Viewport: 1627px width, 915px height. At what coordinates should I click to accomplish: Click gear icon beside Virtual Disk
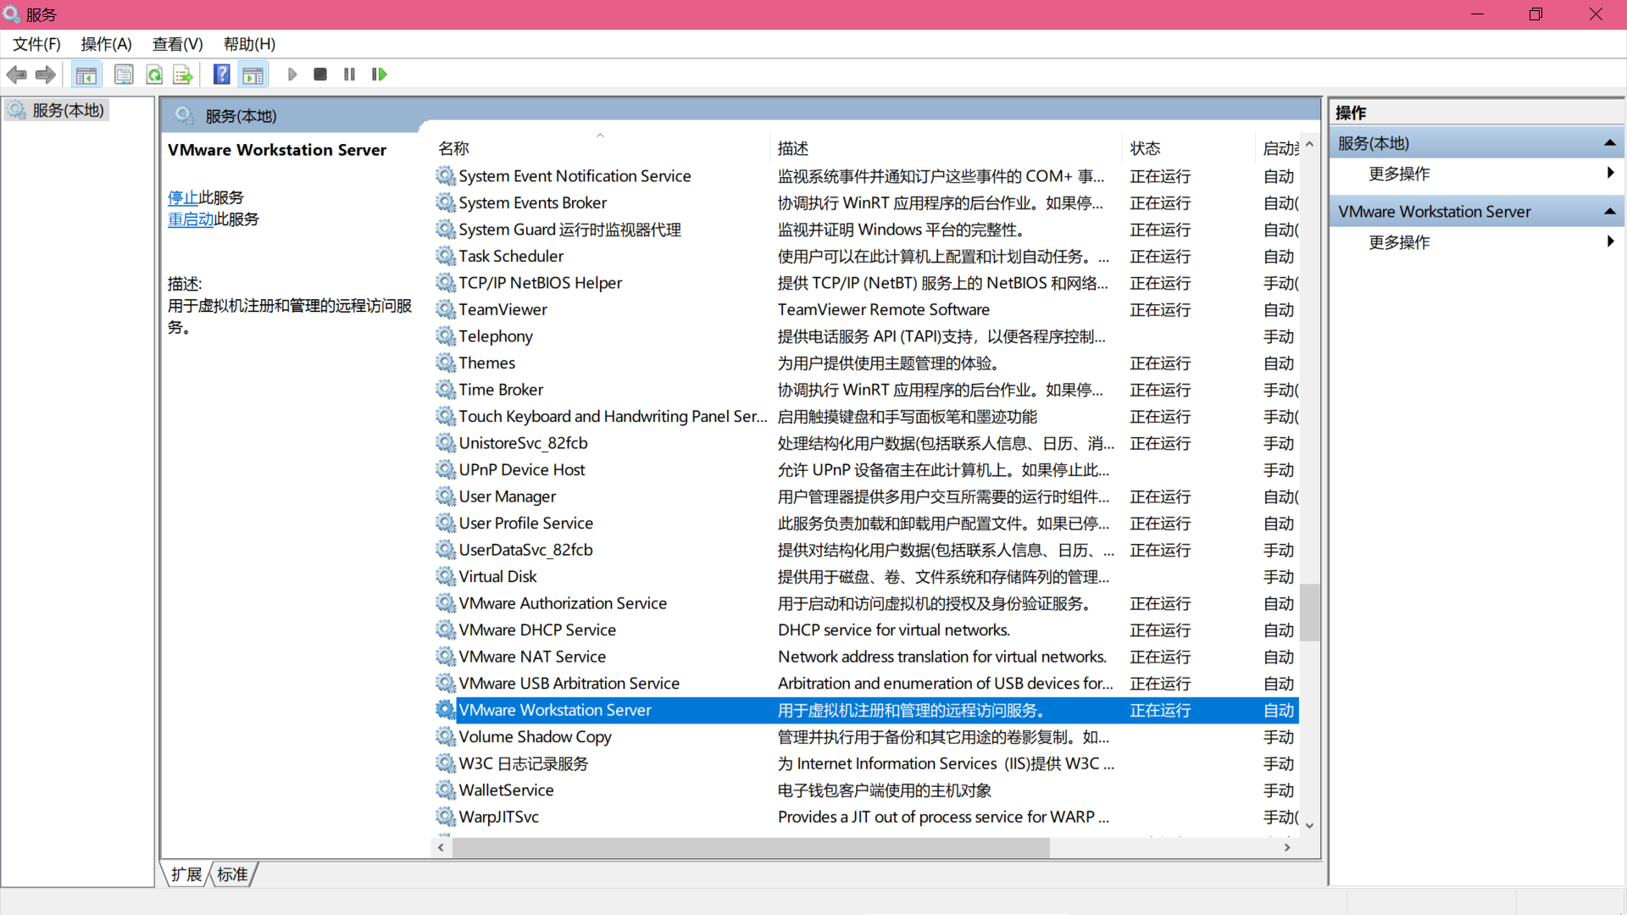coord(446,576)
